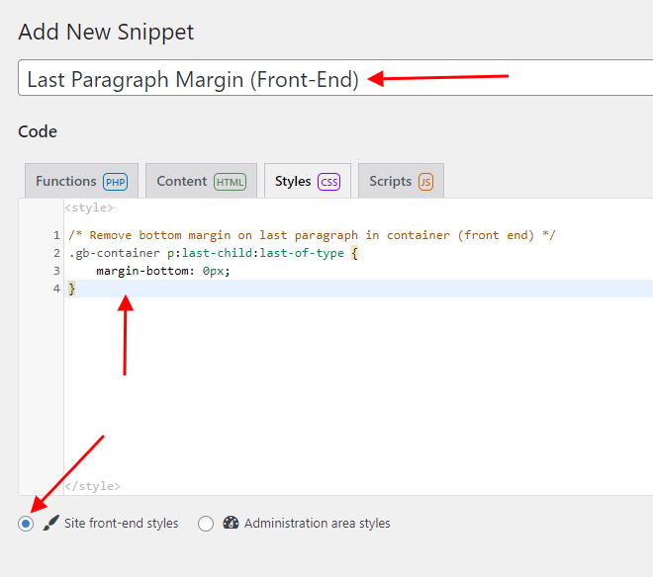This screenshot has width=653, height=577.
Task: Click the Code section heading
Action: click(38, 131)
